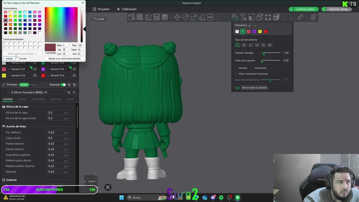Image resolution: width=359 pixels, height=202 pixels.
Task: Choose the triangle tool type
Action: tap(250, 45)
